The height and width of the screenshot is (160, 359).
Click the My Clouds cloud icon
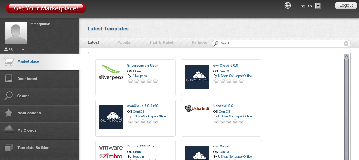pos(9,130)
